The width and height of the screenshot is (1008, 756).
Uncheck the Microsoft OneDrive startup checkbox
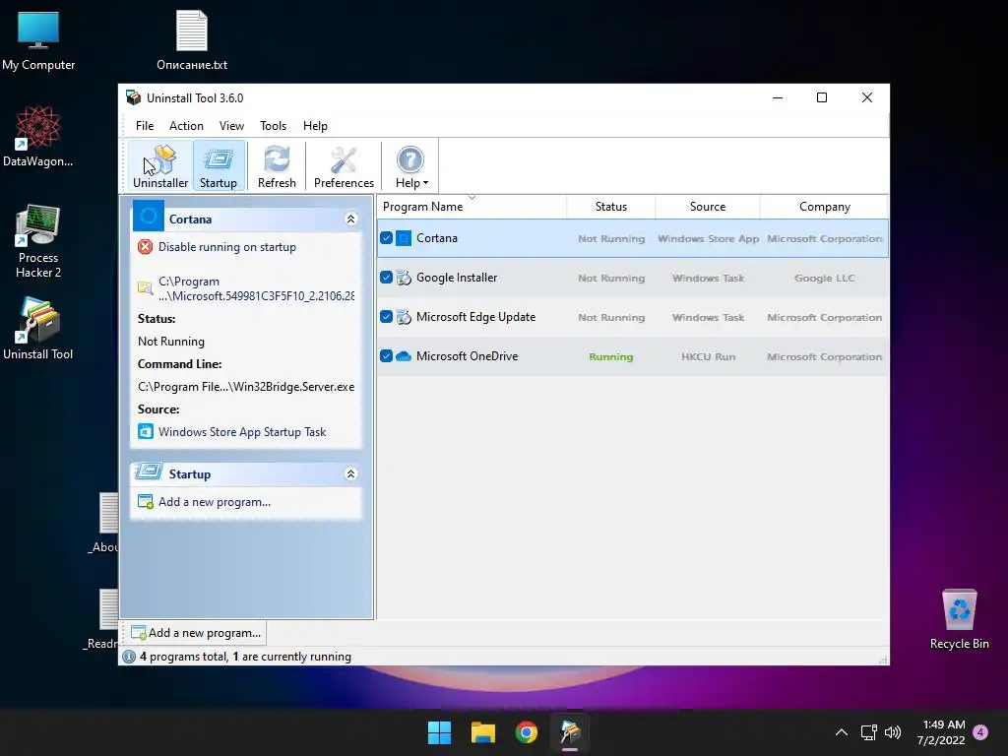pyautogui.click(x=386, y=356)
